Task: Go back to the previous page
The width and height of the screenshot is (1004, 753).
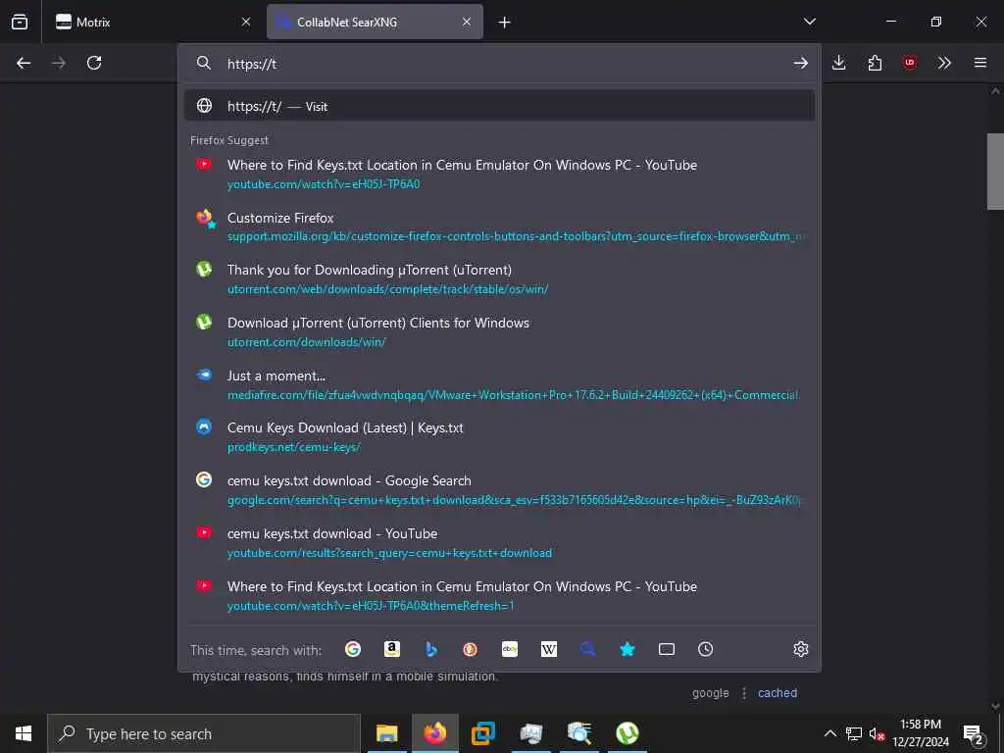Action: coord(24,63)
